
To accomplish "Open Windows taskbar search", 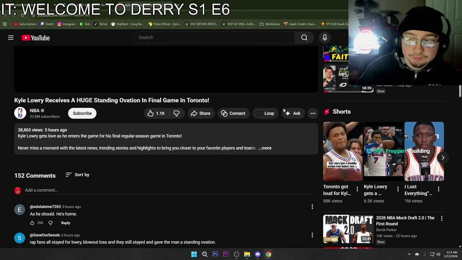I will coord(205,254).
